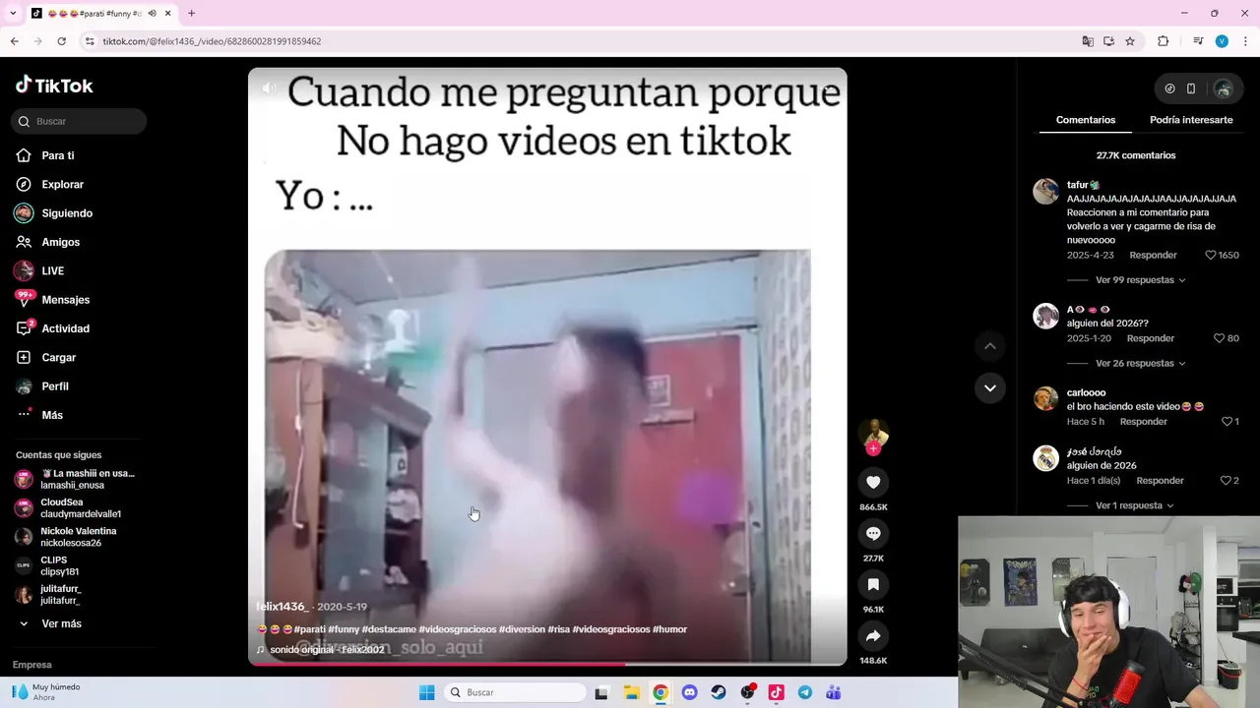Bookmark this page with the star icon
The width and height of the screenshot is (1260, 708).
(x=1130, y=41)
